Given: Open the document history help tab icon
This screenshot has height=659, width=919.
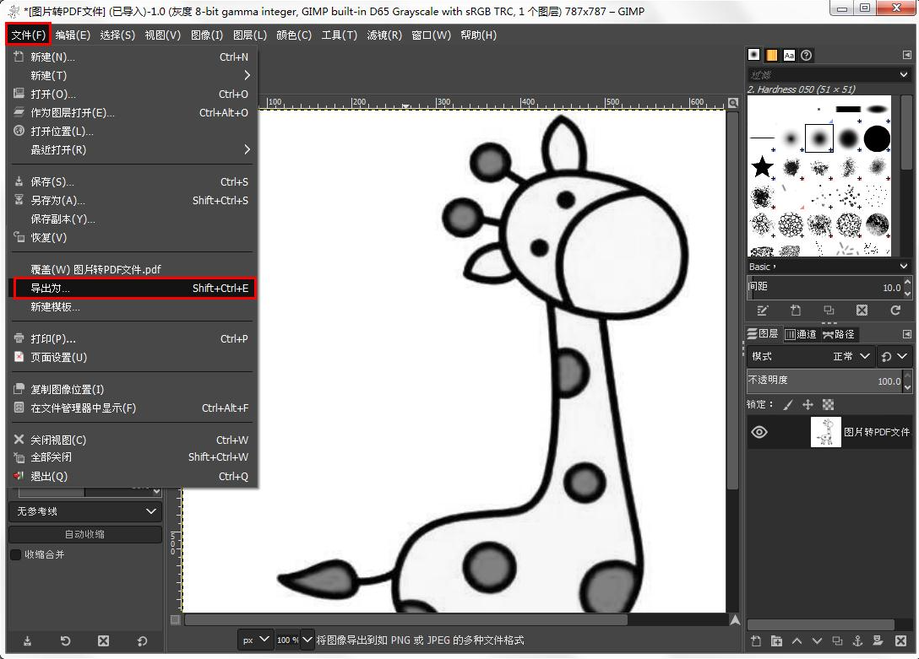Looking at the screenshot, I should point(807,55).
